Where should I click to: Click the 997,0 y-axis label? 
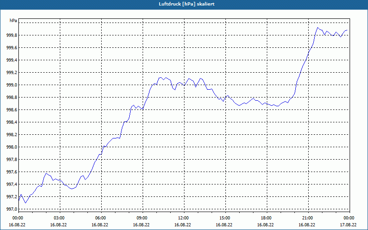click(11, 209)
